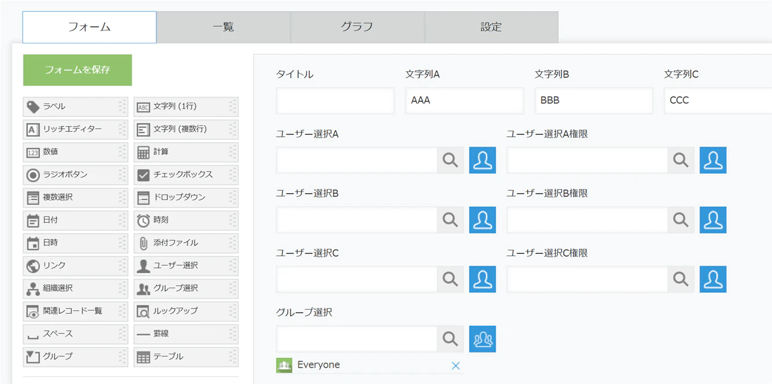Viewport: 772px width, 384px height.
Task: Pick the 計算 calculator field icon
Action: [x=143, y=152]
